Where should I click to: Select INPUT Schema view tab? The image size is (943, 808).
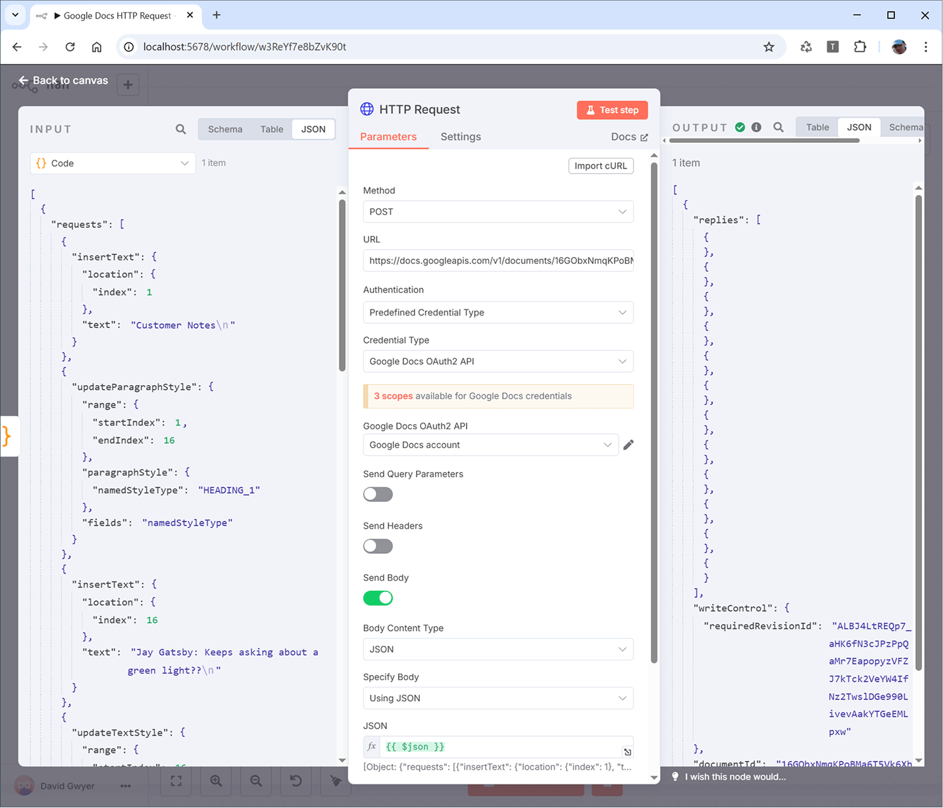225,129
